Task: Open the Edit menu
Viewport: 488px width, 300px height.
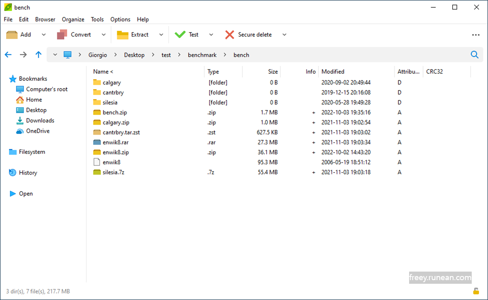Action: coord(24,19)
